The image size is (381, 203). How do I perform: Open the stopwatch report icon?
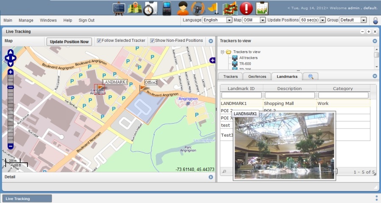click(x=150, y=8)
